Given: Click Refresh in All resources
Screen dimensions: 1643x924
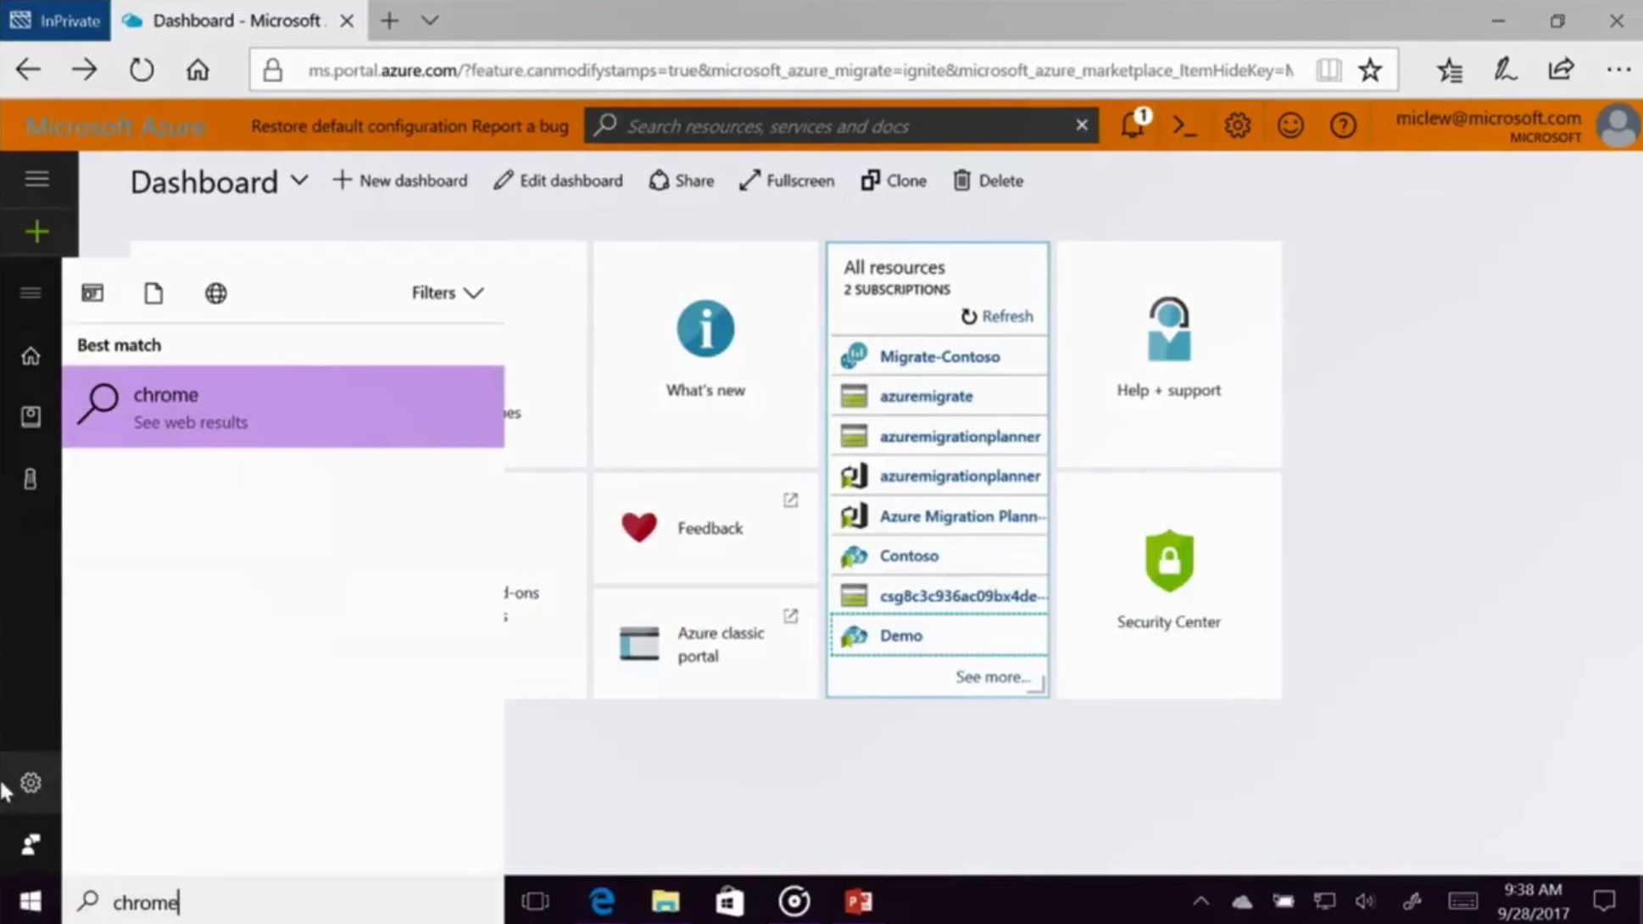Looking at the screenshot, I should click(x=997, y=316).
